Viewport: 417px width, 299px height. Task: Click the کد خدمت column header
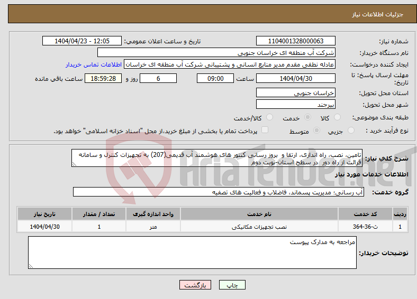(366, 214)
